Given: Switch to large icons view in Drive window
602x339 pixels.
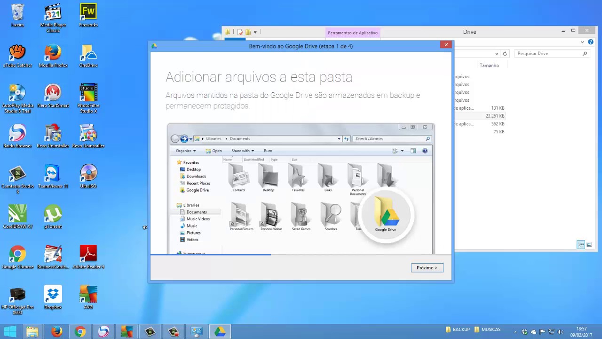Looking at the screenshot, I should pyautogui.click(x=589, y=245).
